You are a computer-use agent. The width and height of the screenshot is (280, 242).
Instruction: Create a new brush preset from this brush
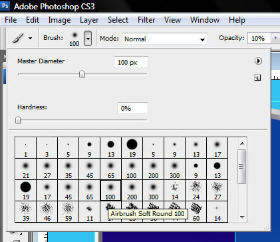257,77
